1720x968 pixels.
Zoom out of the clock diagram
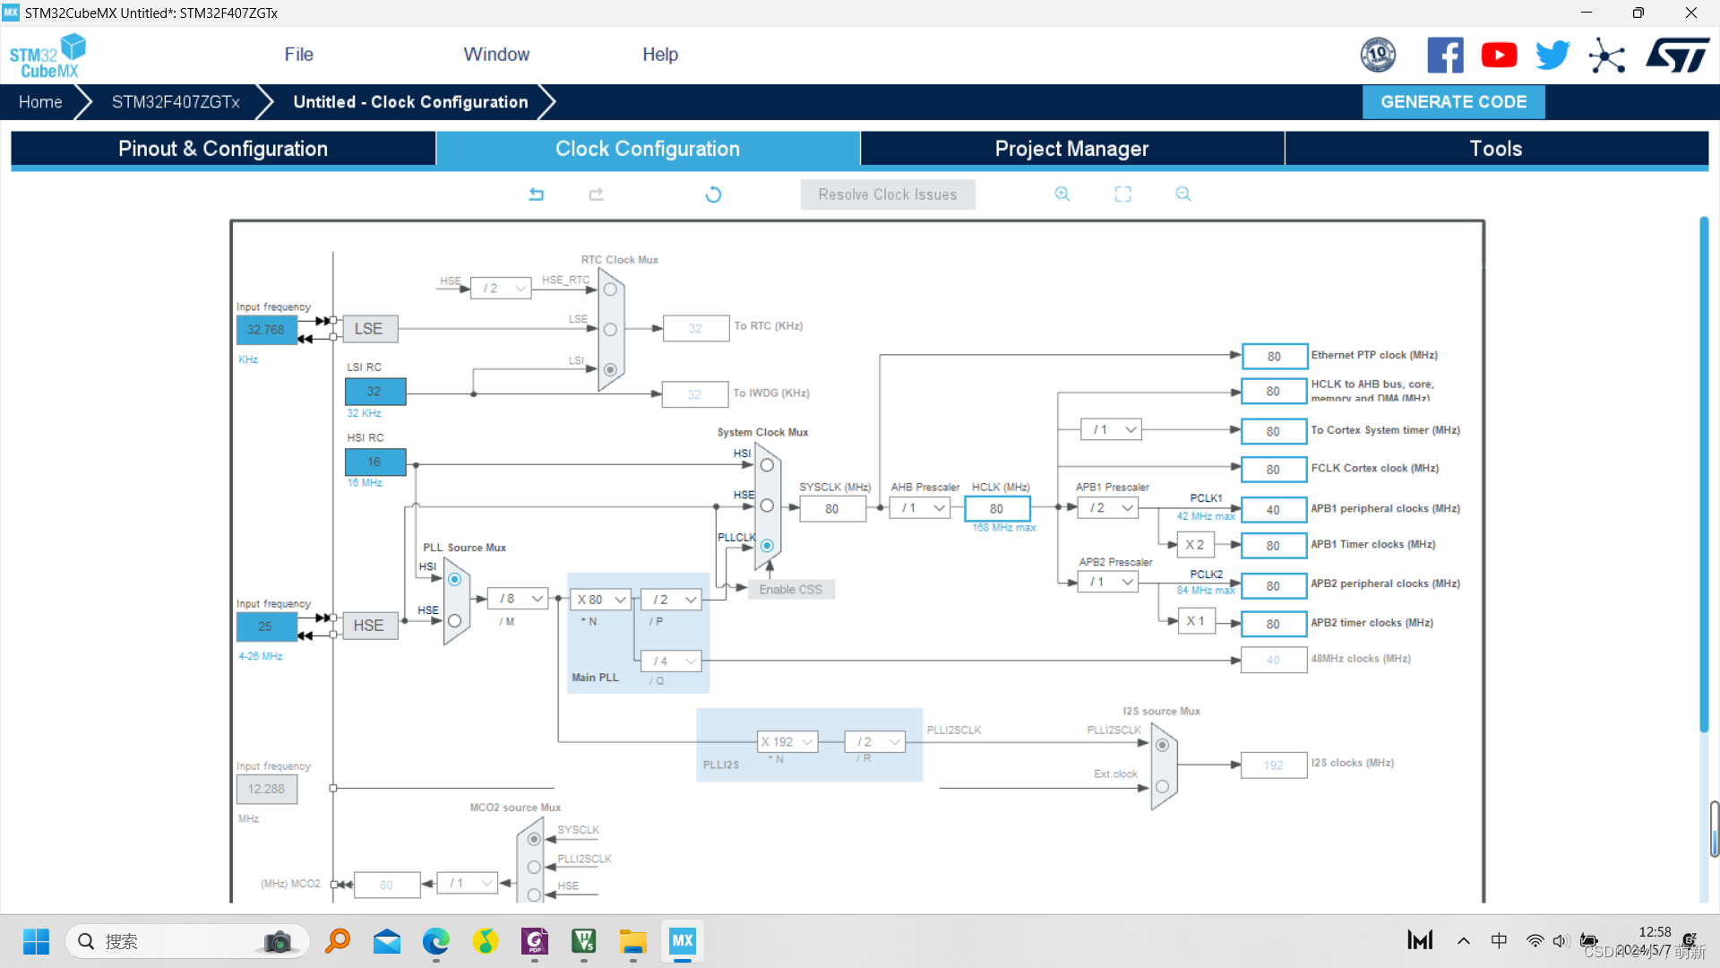pos(1183,194)
